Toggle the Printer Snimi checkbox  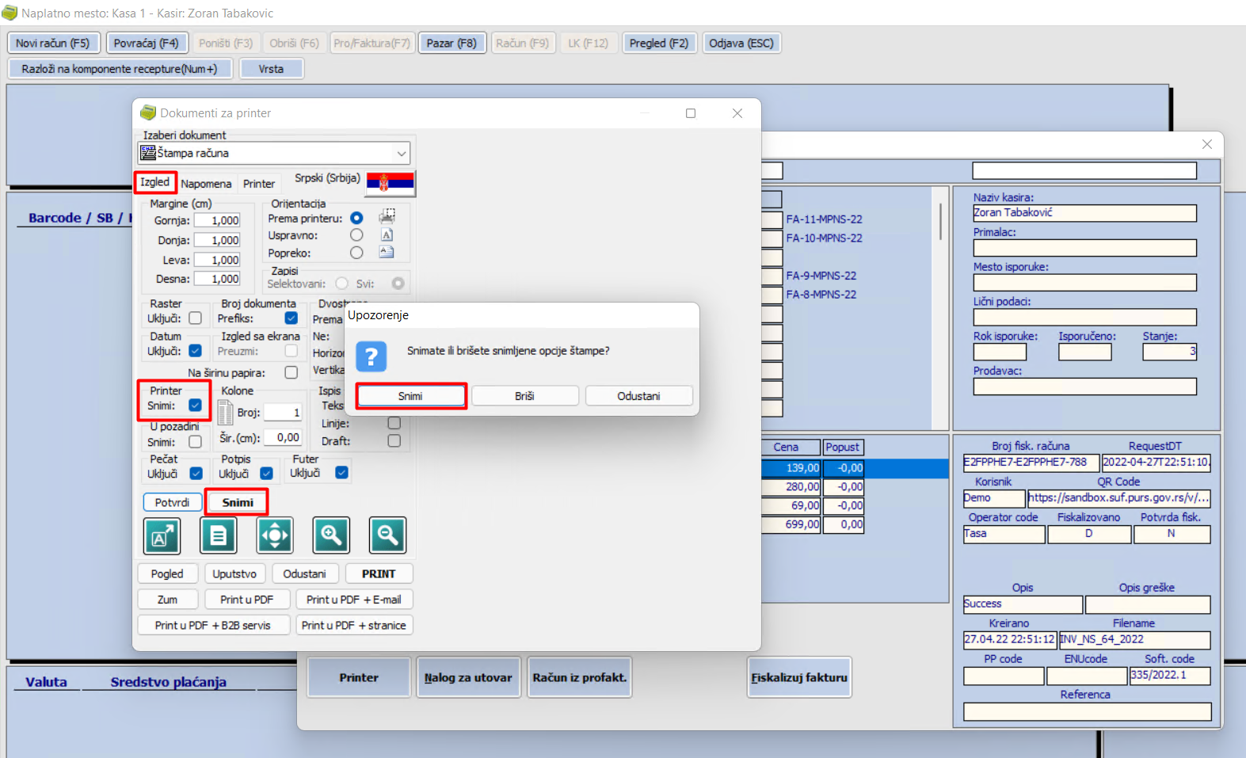(196, 406)
